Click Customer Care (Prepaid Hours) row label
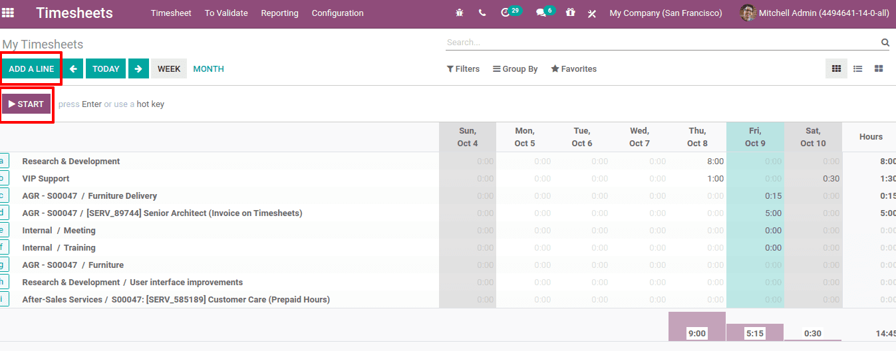The image size is (896, 351). pos(176,299)
